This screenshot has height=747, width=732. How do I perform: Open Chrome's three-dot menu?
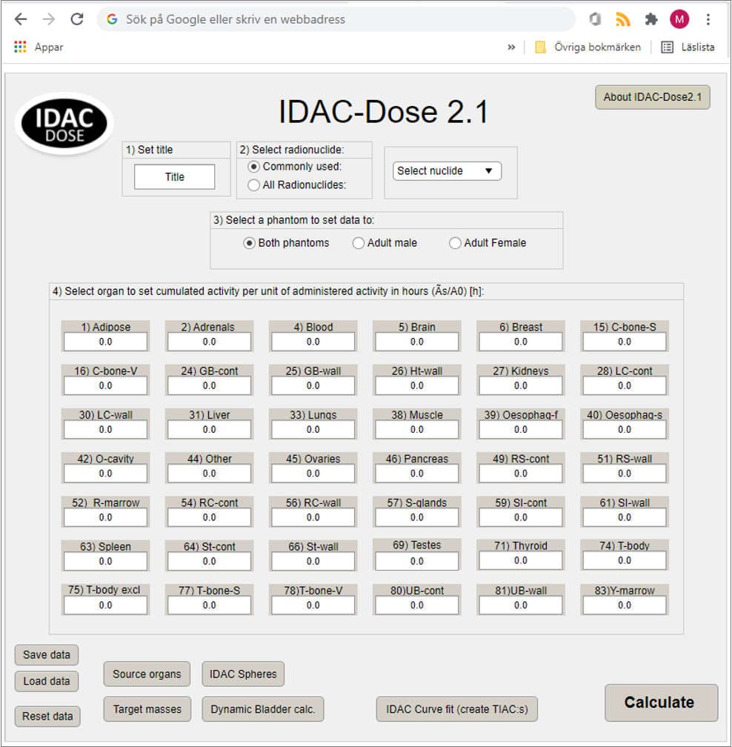[708, 19]
